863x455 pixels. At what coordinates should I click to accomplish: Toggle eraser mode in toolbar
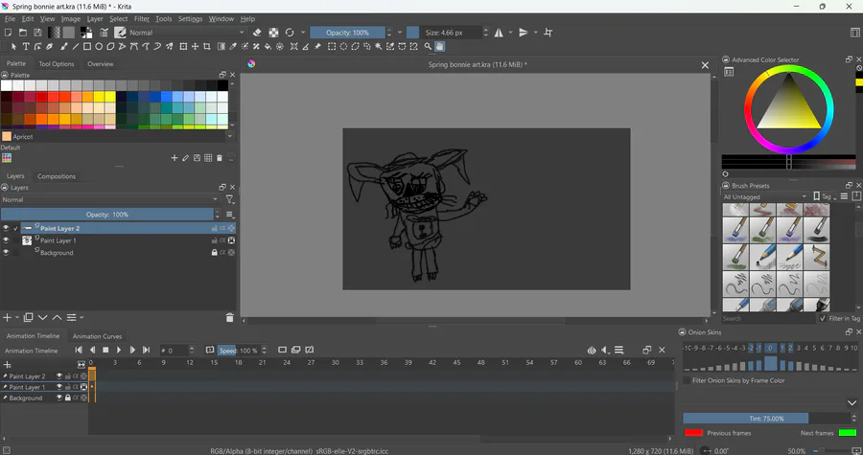257,33
